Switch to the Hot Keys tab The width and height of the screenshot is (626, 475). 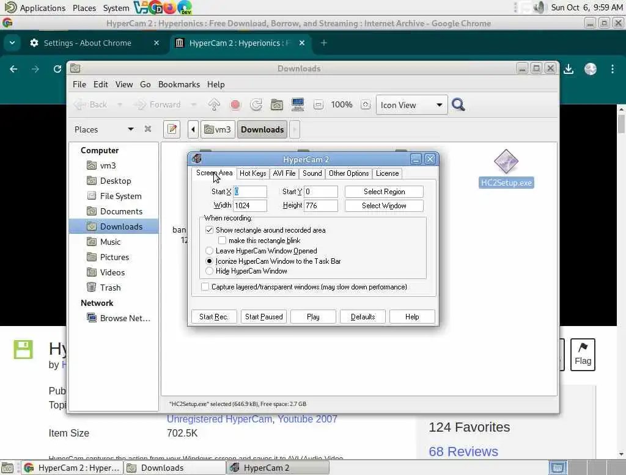[252, 173]
